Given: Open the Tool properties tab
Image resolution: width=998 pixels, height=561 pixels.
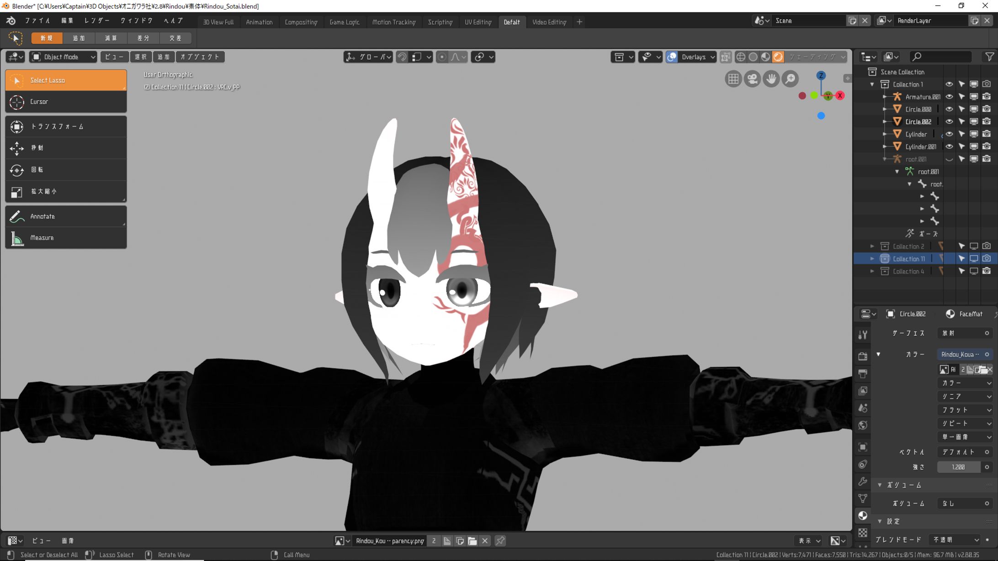Looking at the screenshot, I should pos(863,335).
